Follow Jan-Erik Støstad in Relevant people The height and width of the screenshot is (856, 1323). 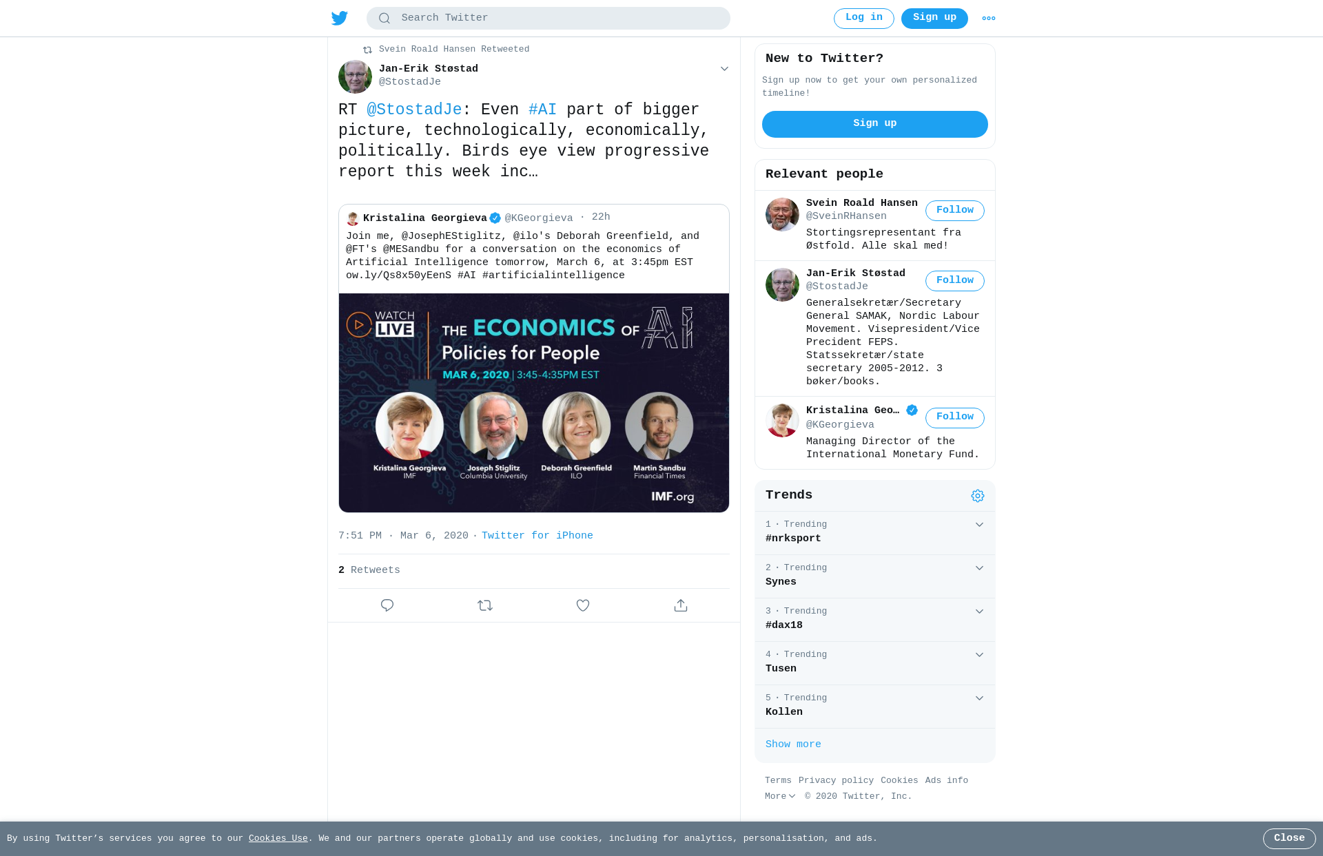(955, 281)
